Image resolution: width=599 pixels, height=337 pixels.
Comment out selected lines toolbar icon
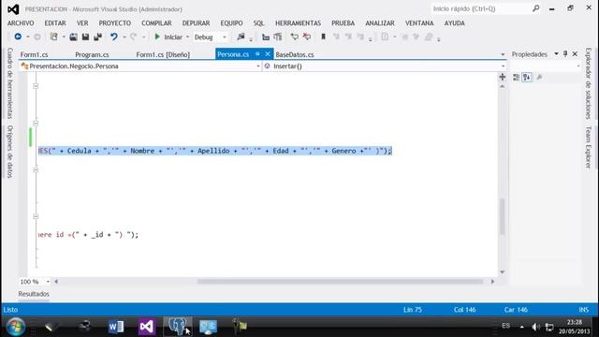coord(294,37)
